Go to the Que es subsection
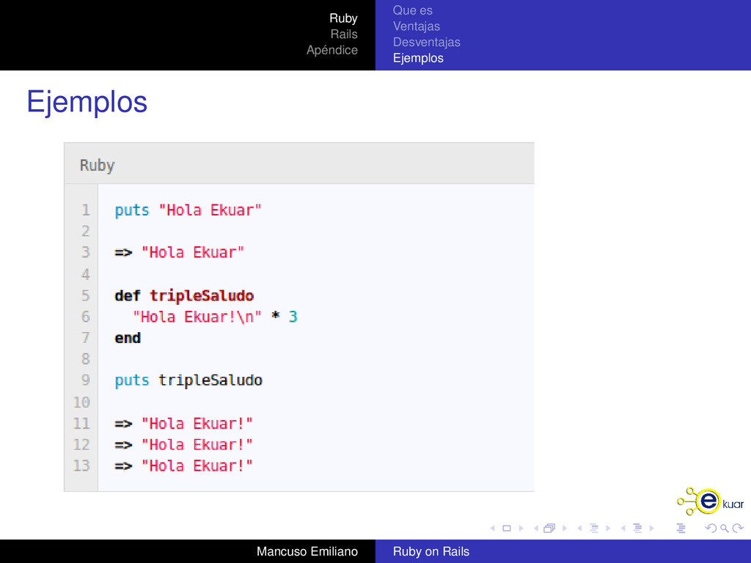Screen dimensions: 751x563 coord(413,10)
